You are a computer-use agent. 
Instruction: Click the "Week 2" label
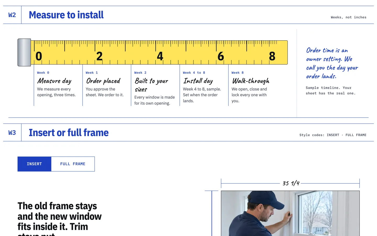tap(140, 73)
